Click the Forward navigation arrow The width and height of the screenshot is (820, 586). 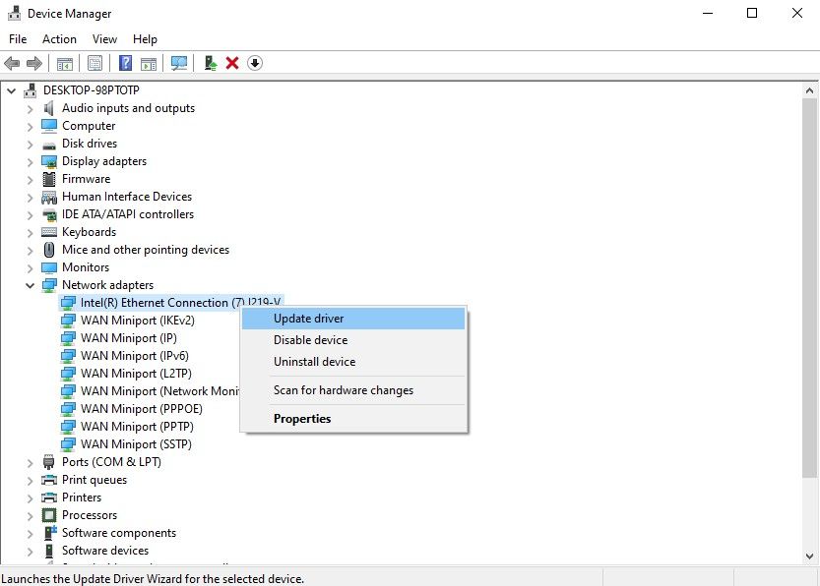coord(33,63)
